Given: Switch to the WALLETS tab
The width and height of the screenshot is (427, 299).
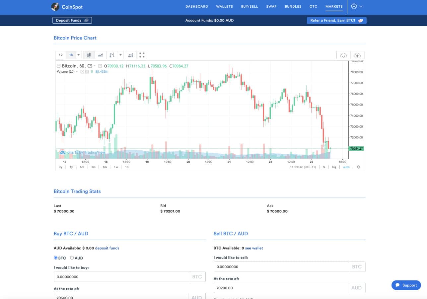Looking at the screenshot, I should 224,6.
